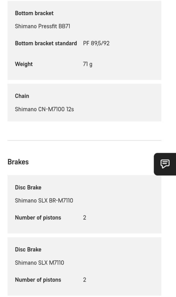
Task: Select the Shimano SLX BR-M7110 text
Action: pyautogui.click(x=44, y=200)
